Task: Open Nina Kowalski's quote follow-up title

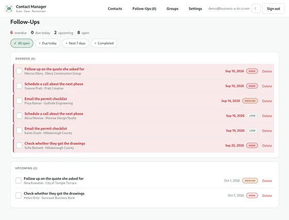Action: [54, 178]
